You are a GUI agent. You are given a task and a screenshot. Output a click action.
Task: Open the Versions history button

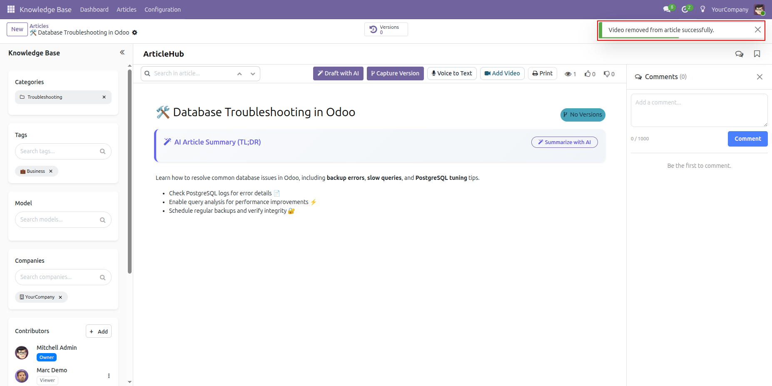[x=386, y=30]
